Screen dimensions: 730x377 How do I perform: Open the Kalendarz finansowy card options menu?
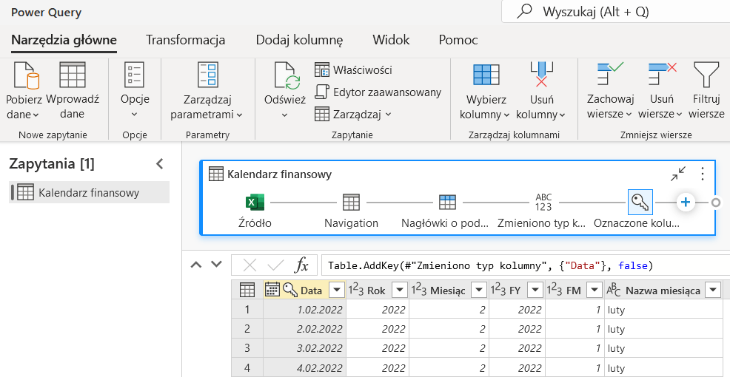(702, 174)
